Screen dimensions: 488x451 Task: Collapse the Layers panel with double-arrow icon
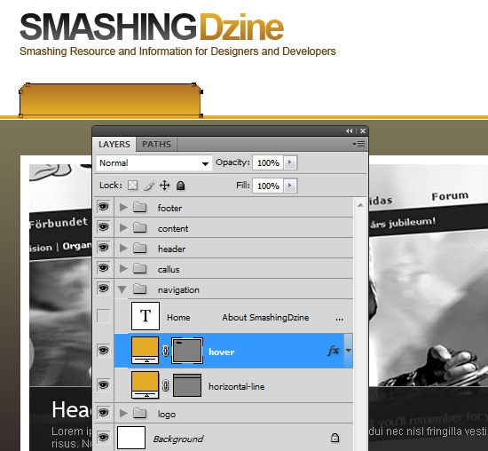(x=350, y=131)
